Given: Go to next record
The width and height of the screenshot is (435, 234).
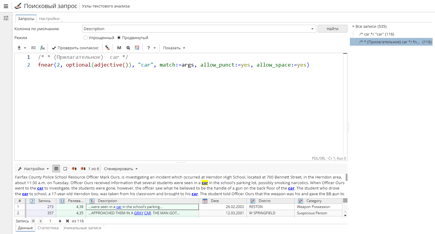Looking at the screenshot, I should point(60,221).
